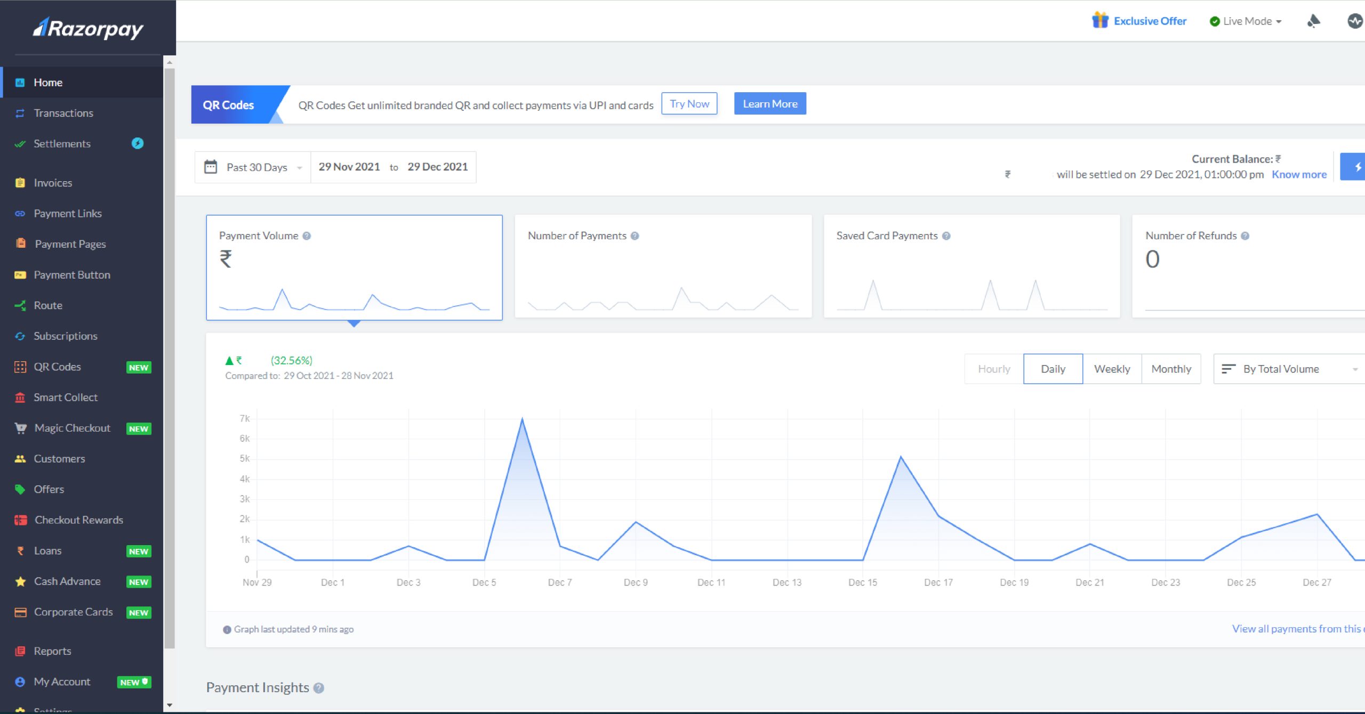Click the Home dashboard icon in sidebar
1365x714 pixels.
point(20,83)
